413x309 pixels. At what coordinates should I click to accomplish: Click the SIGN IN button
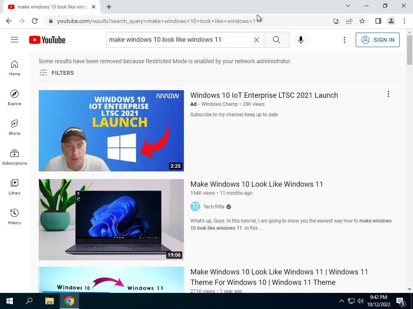click(378, 40)
